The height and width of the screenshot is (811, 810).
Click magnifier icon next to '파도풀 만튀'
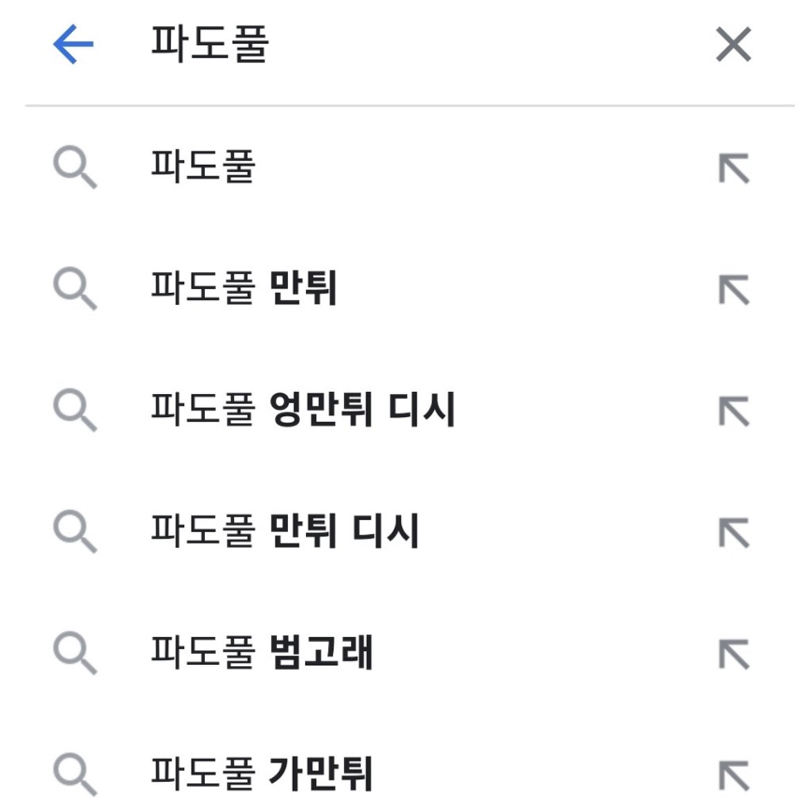pyautogui.click(x=75, y=289)
